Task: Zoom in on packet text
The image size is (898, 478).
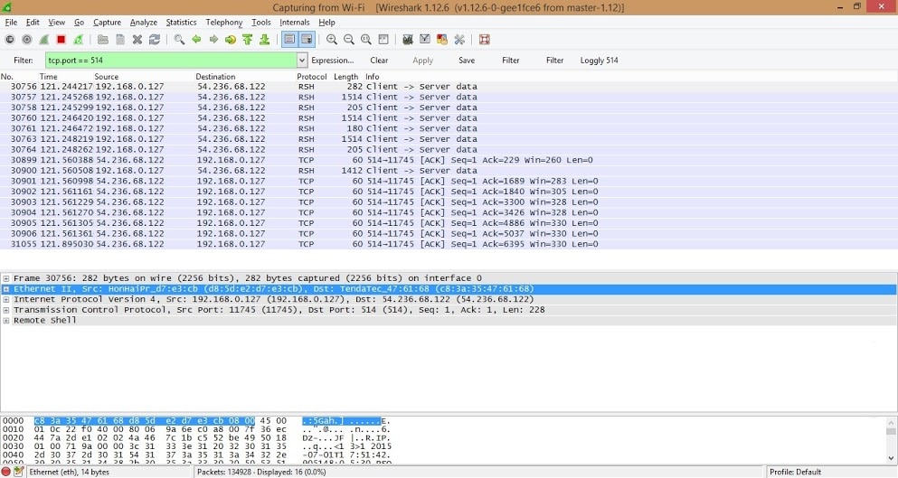Action: click(x=332, y=40)
